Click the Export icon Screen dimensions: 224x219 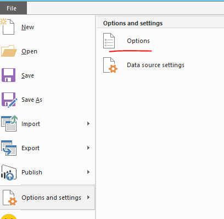[9, 148]
